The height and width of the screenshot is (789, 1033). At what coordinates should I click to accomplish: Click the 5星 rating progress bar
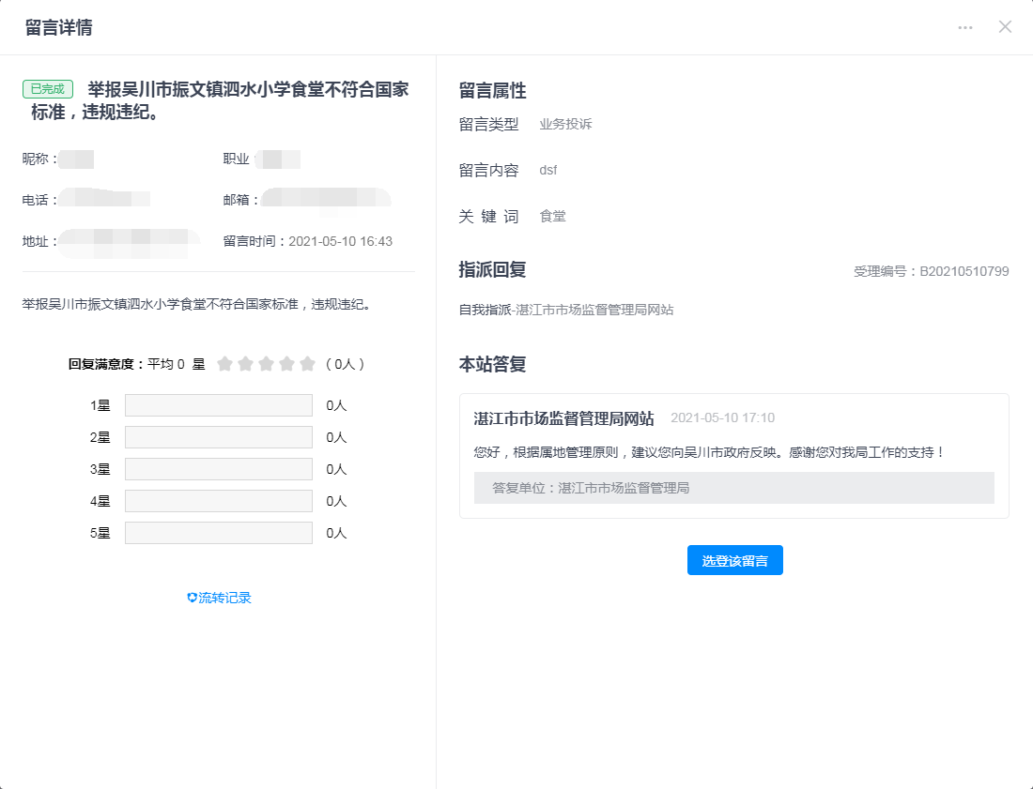218,533
